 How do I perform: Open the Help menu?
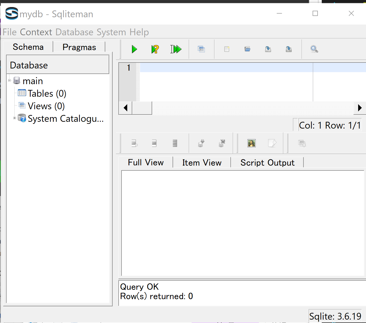coord(139,32)
